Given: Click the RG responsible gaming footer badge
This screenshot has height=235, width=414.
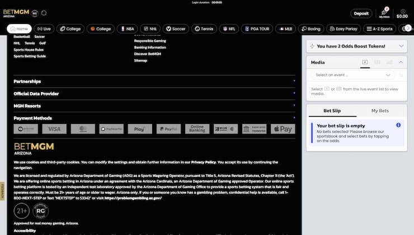Looking at the screenshot, I should pos(41,211).
